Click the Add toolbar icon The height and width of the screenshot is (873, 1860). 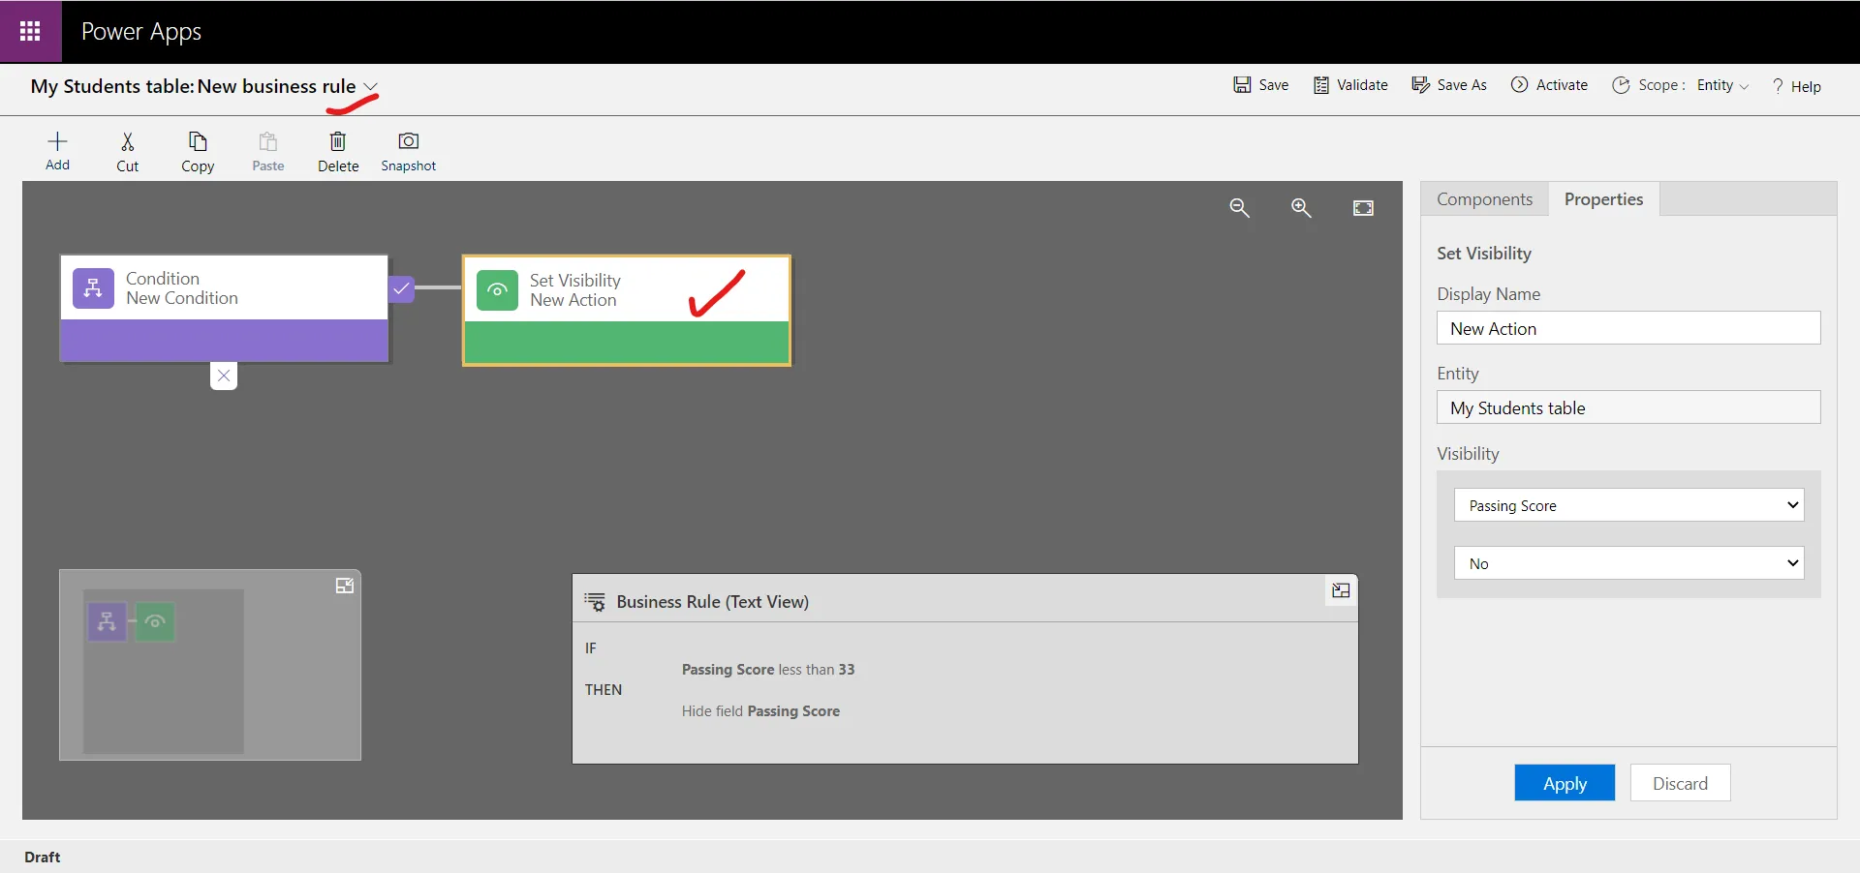pos(57,142)
